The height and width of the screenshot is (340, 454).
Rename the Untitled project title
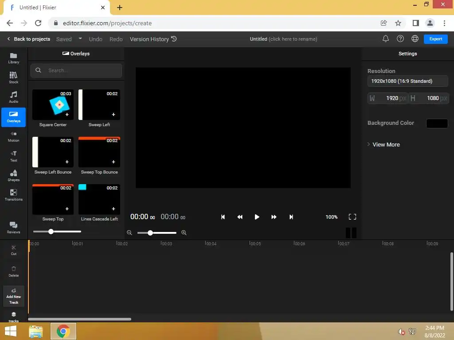(283, 39)
